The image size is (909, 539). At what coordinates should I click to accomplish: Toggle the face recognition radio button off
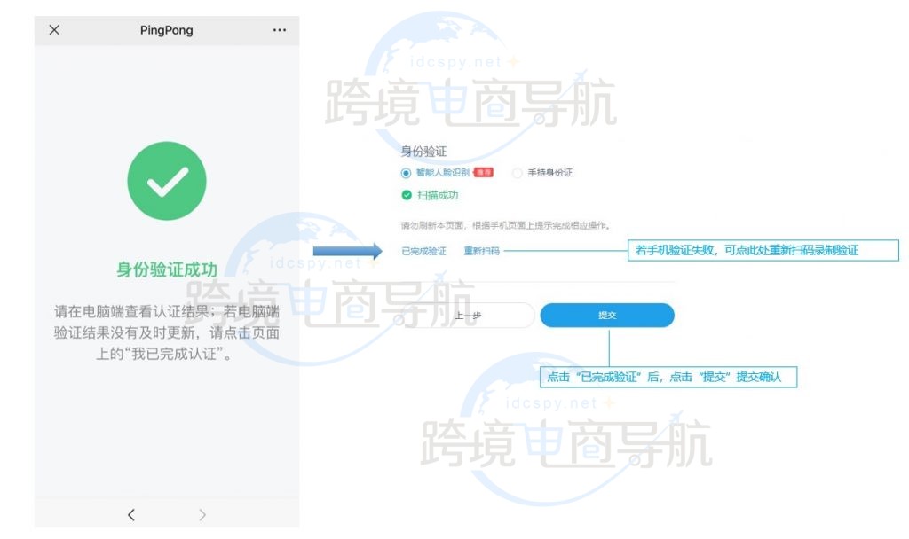point(406,173)
